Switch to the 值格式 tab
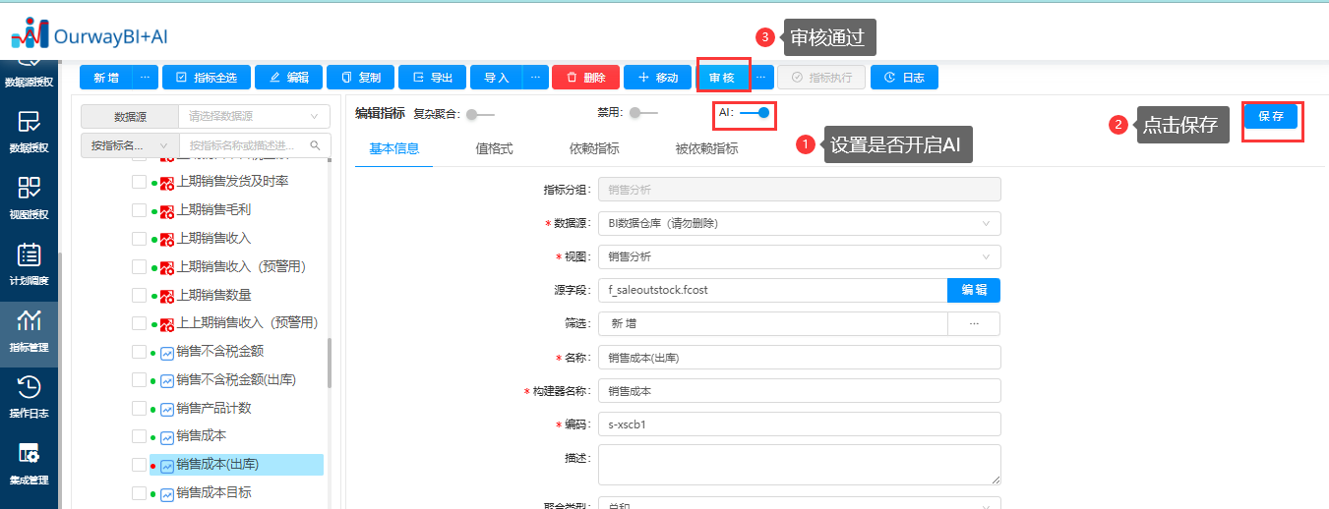1329x509 pixels. (494, 149)
